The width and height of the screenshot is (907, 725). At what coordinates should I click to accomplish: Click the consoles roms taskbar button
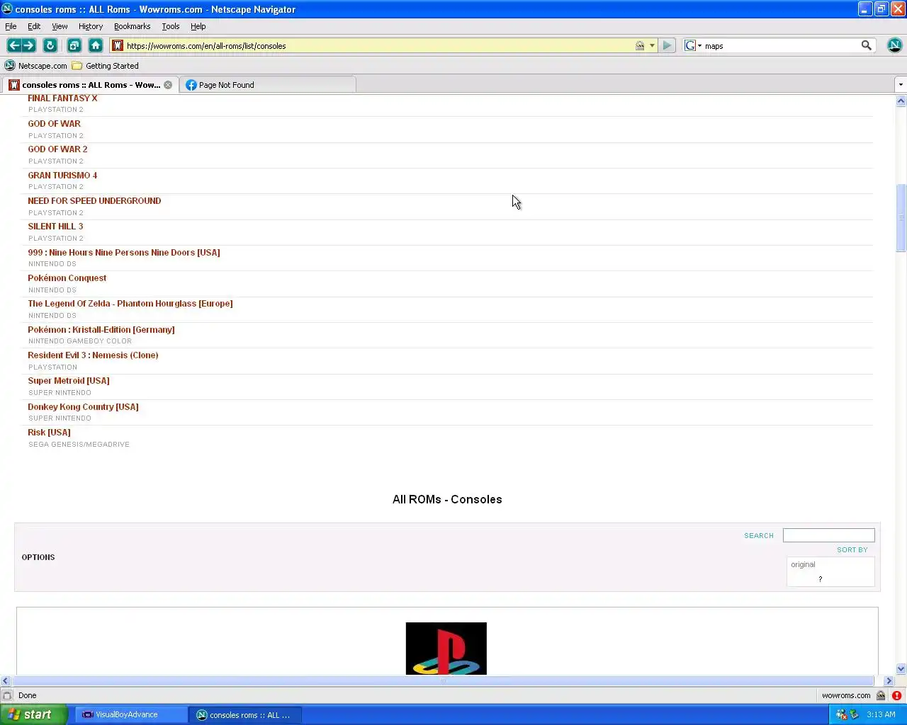[245, 714]
